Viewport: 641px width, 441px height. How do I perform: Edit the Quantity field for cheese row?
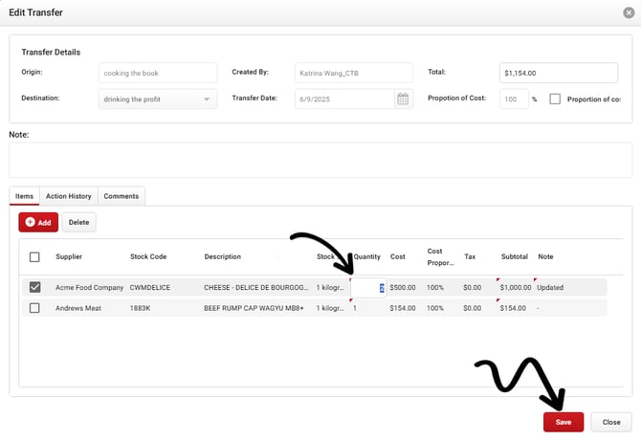click(369, 287)
